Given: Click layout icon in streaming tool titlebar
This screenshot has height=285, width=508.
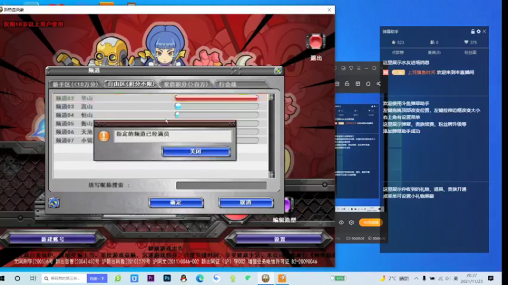Looking at the screenshot, I should click(343, 68).
